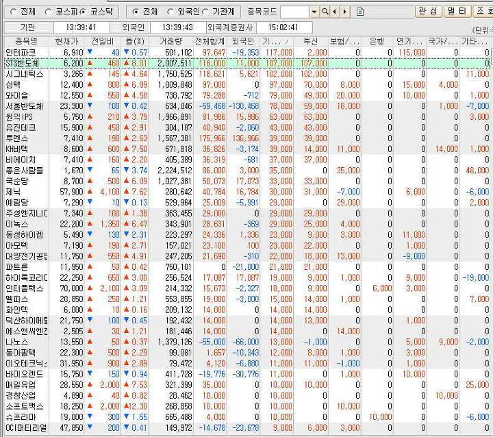Expand the 종목코드 dropdown arrow

coord(314,12)
